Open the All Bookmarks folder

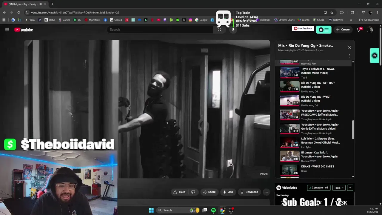coord(369,20)
